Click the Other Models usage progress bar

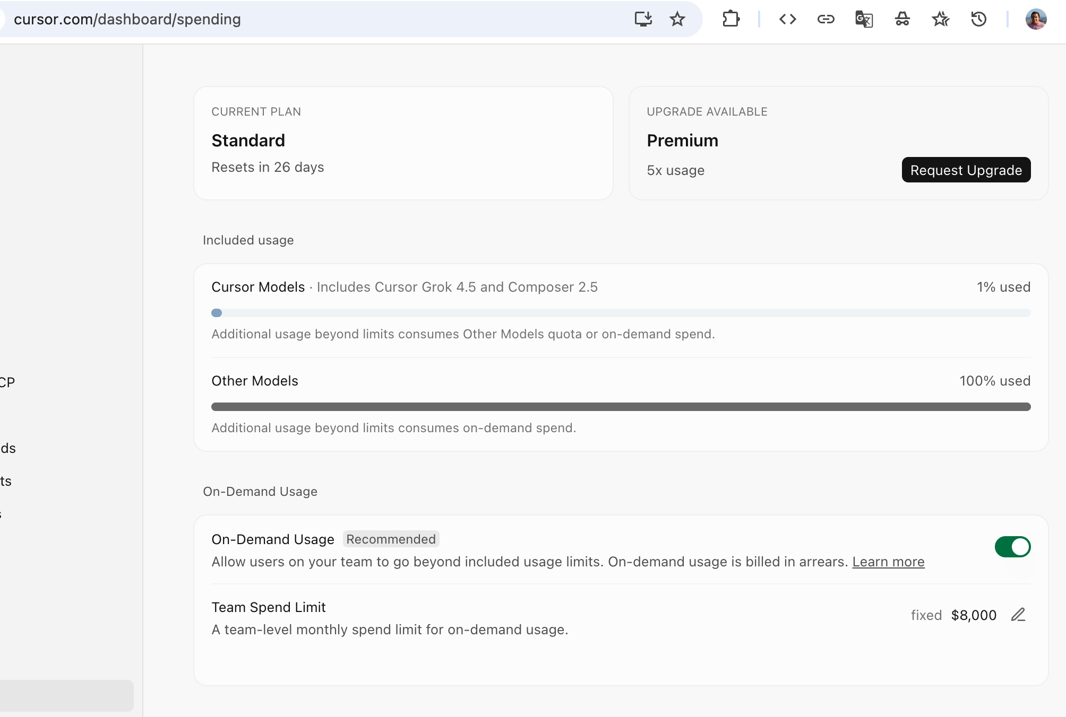click(621, 407)
